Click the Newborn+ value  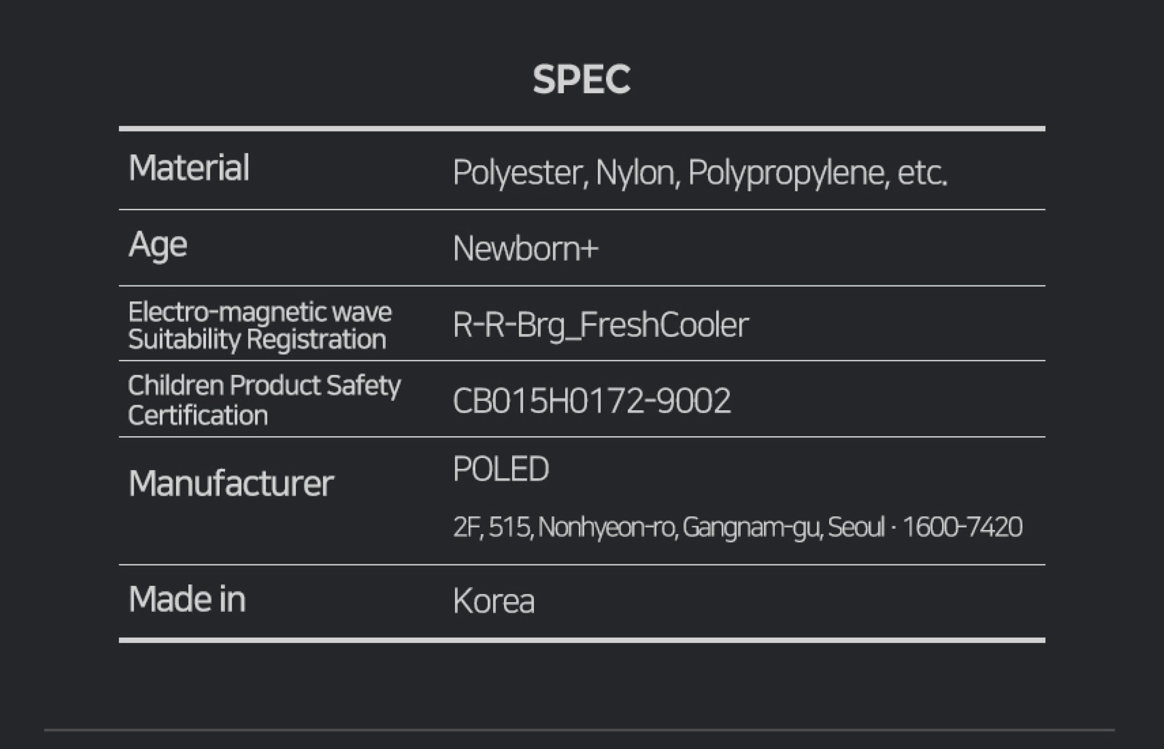click(526, 248)
